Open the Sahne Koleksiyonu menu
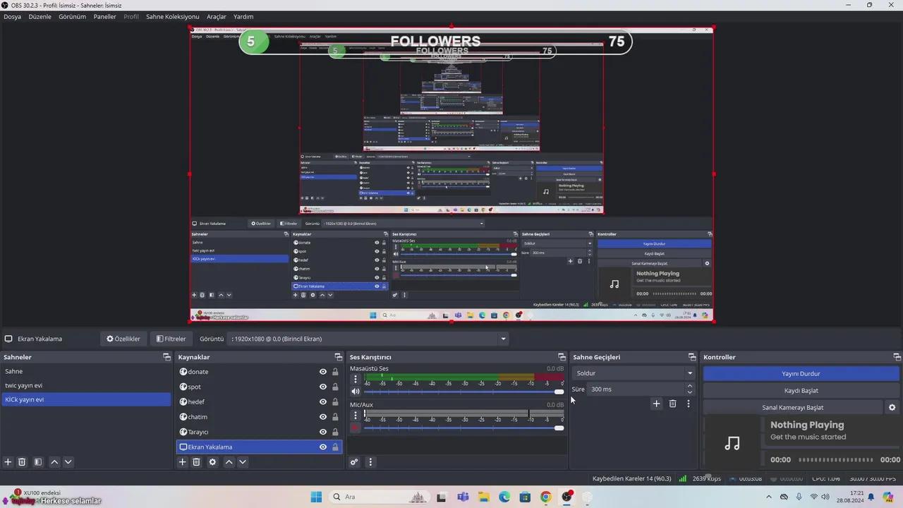 [x=172, y=16]
